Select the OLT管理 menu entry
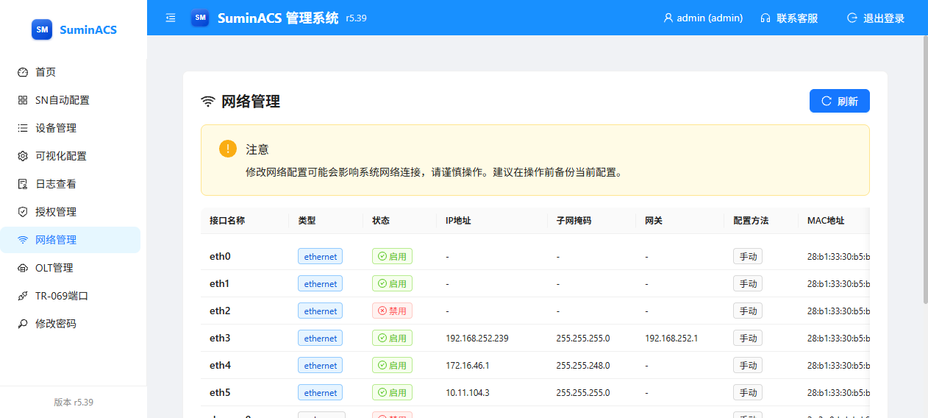928x418 pixels. 70,268
